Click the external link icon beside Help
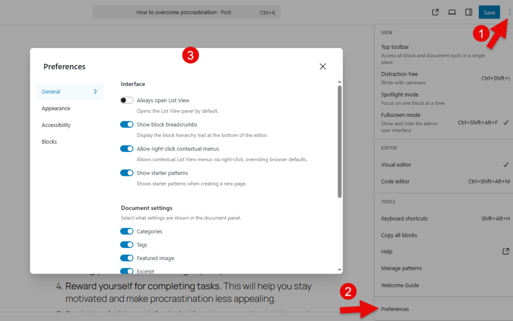513x321 pixels. (505, 251)
